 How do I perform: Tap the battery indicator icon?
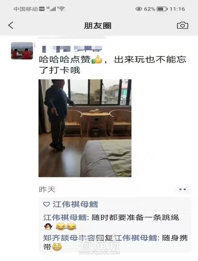pos(162,9)
